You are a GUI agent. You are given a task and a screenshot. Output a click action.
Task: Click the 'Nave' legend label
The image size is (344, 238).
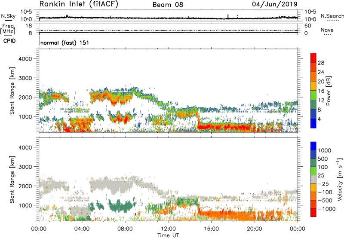[327, 30]
